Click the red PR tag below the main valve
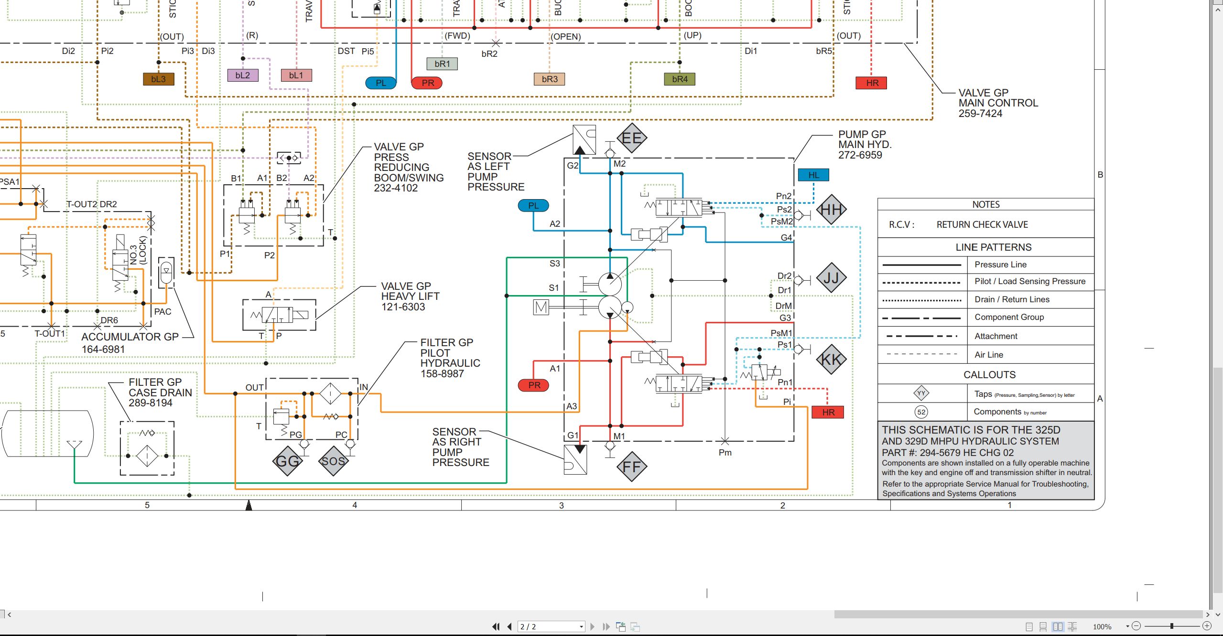 click(x=427, y=83)
